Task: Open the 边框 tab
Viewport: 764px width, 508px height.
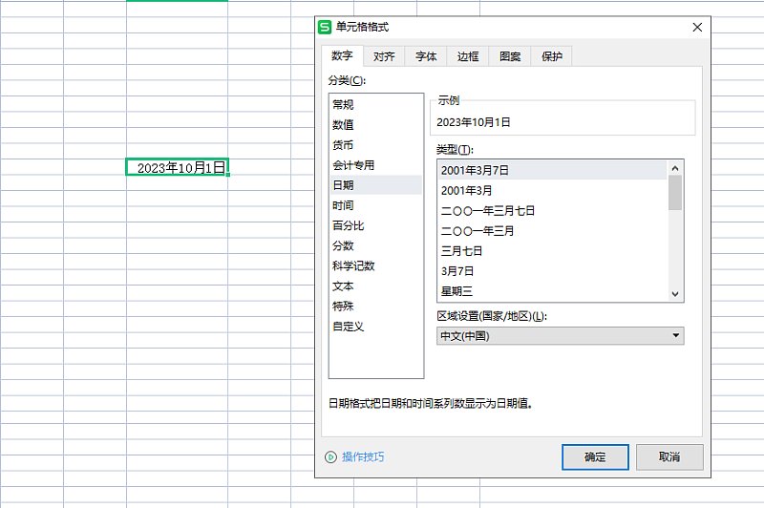Action: point(468,57)
